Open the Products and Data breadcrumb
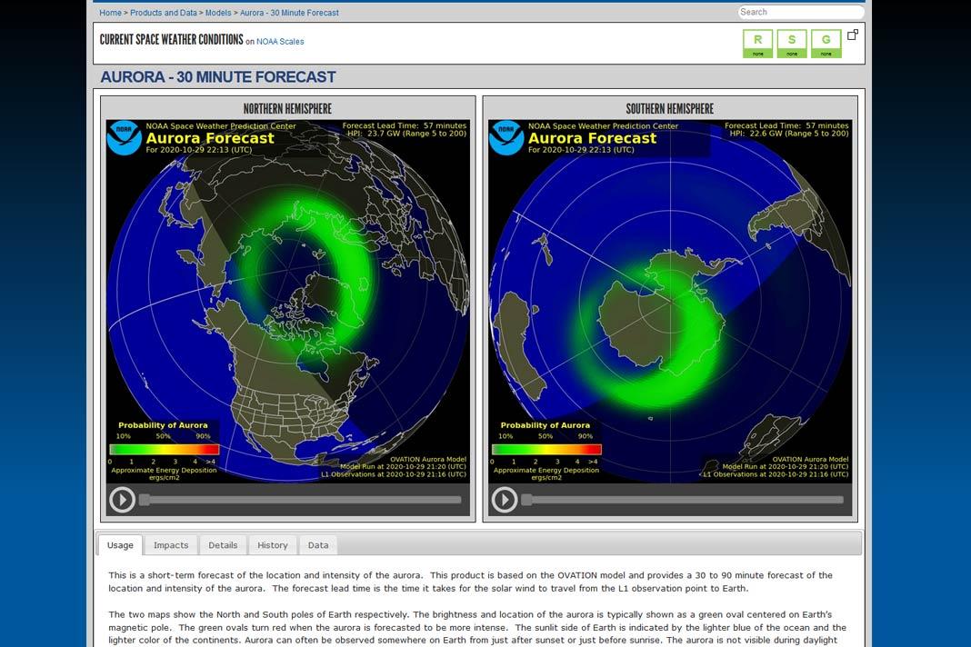The width and height of the screenshot is (971, 647). pyautogui.click(x=164, y=13)
